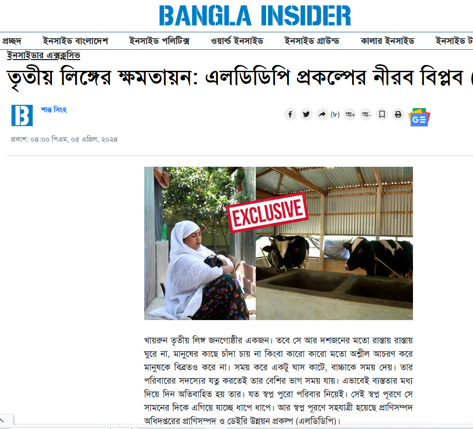This screenshot has height=429, width=473.
Task: Click the forward share arrow icon
Action: [322, 114]
